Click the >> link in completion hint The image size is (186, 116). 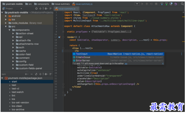point(126,64)
